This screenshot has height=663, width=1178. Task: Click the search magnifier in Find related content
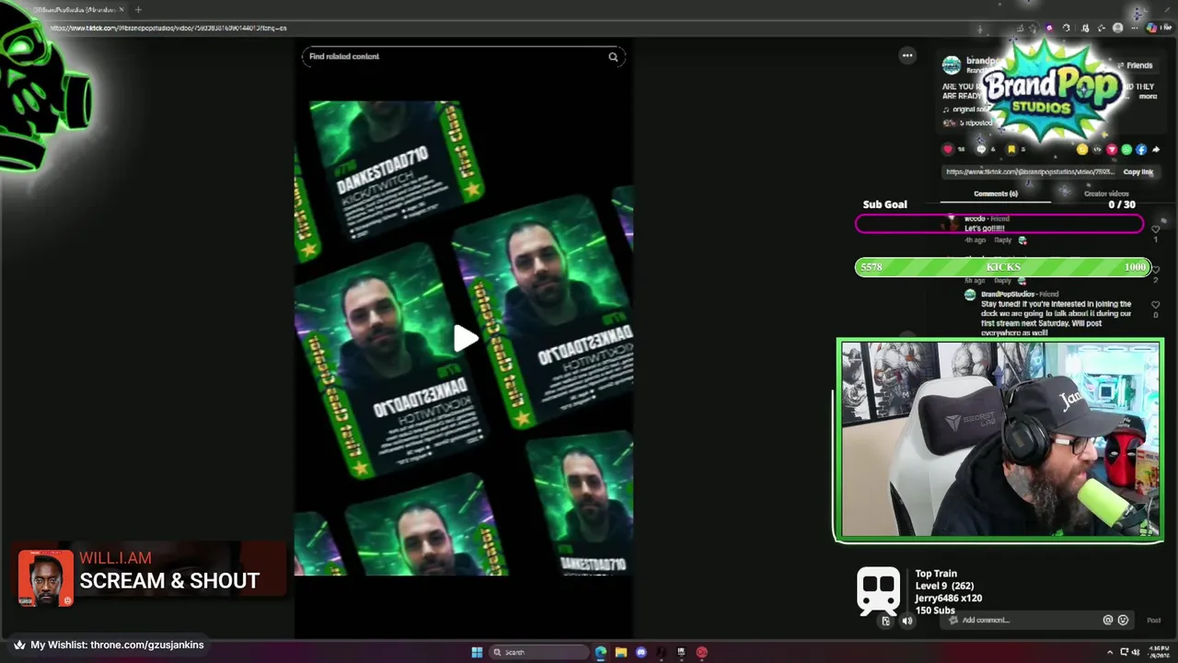coord(613,57)
